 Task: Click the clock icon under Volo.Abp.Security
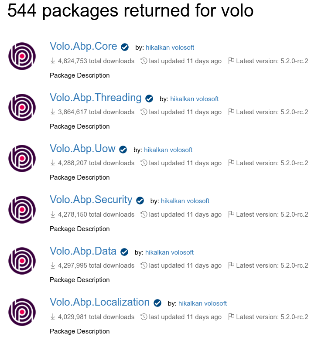[144, 214]
